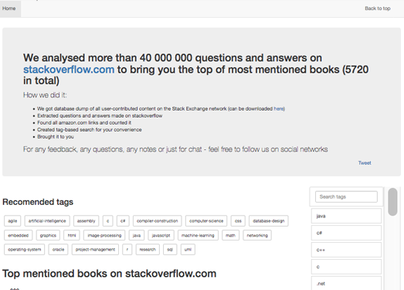Click 'Top mentioned books on stackoverflow.com' heading
The width and height of the screenshot is (404, 290).
click(x=109, y=274)
